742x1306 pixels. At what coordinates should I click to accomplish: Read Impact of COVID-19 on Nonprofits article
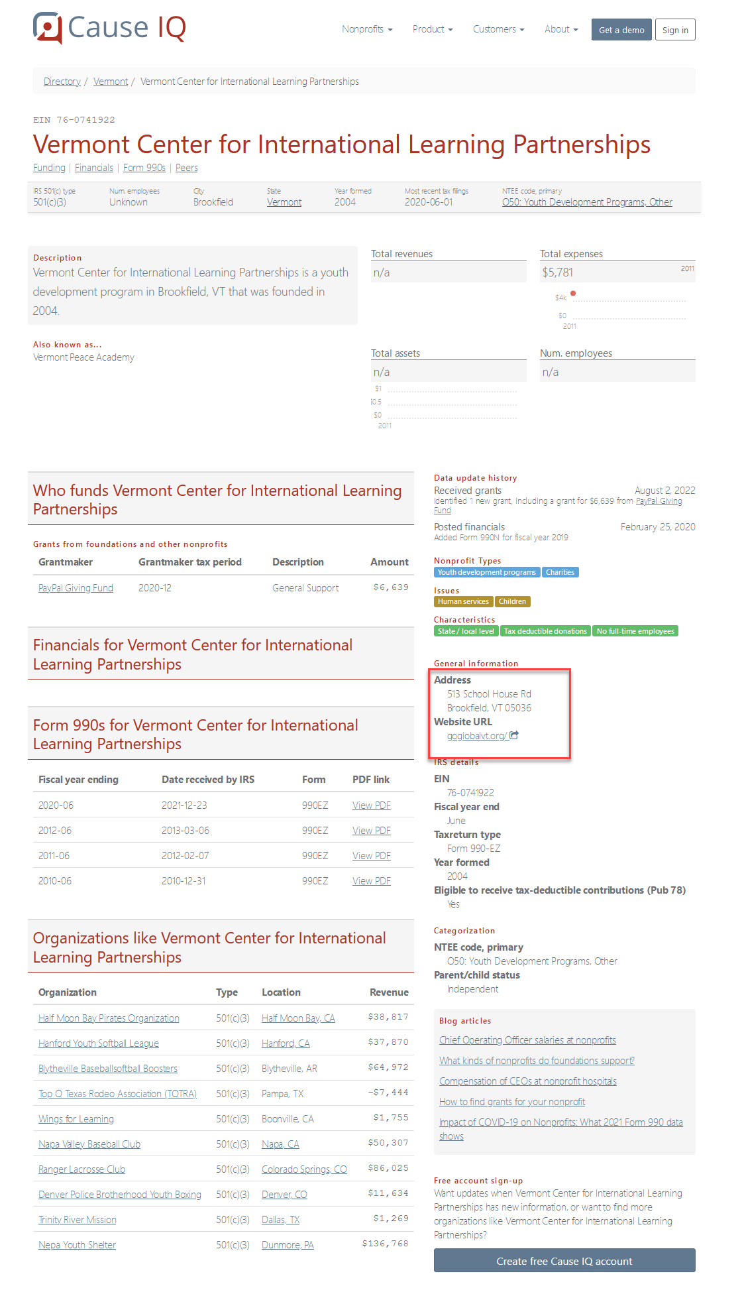pyautogui.click(x=560, y=1129)
